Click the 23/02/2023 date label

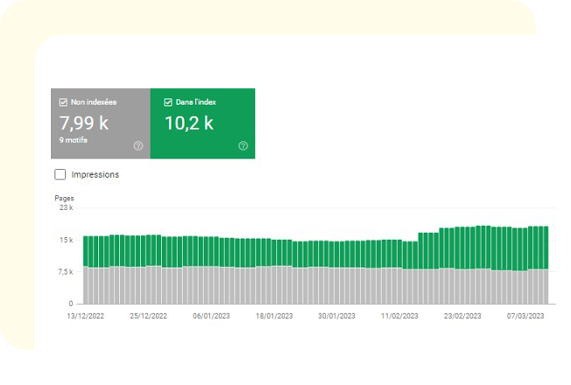point(462,316)
